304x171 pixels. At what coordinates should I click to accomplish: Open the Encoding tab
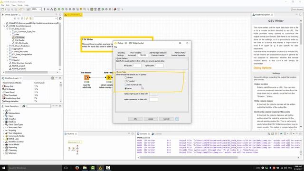point(121,53)
